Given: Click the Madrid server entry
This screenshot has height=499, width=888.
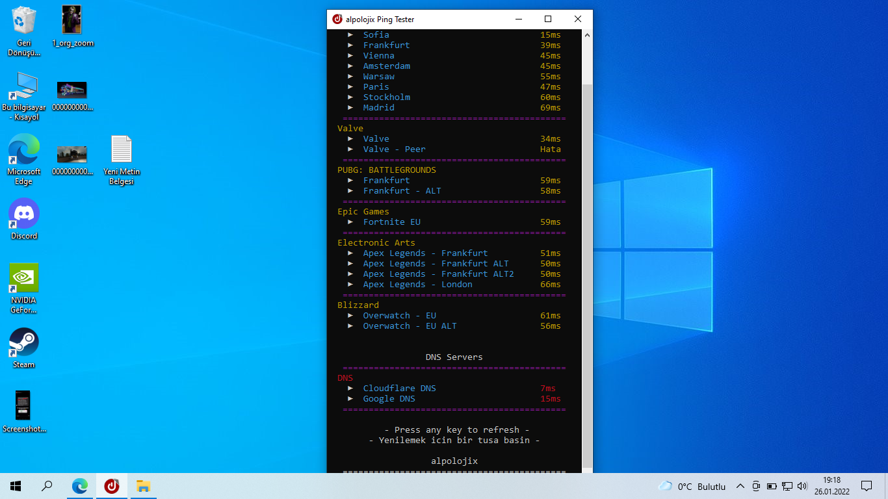Looking at the screenshot, I should click(454, 108).
